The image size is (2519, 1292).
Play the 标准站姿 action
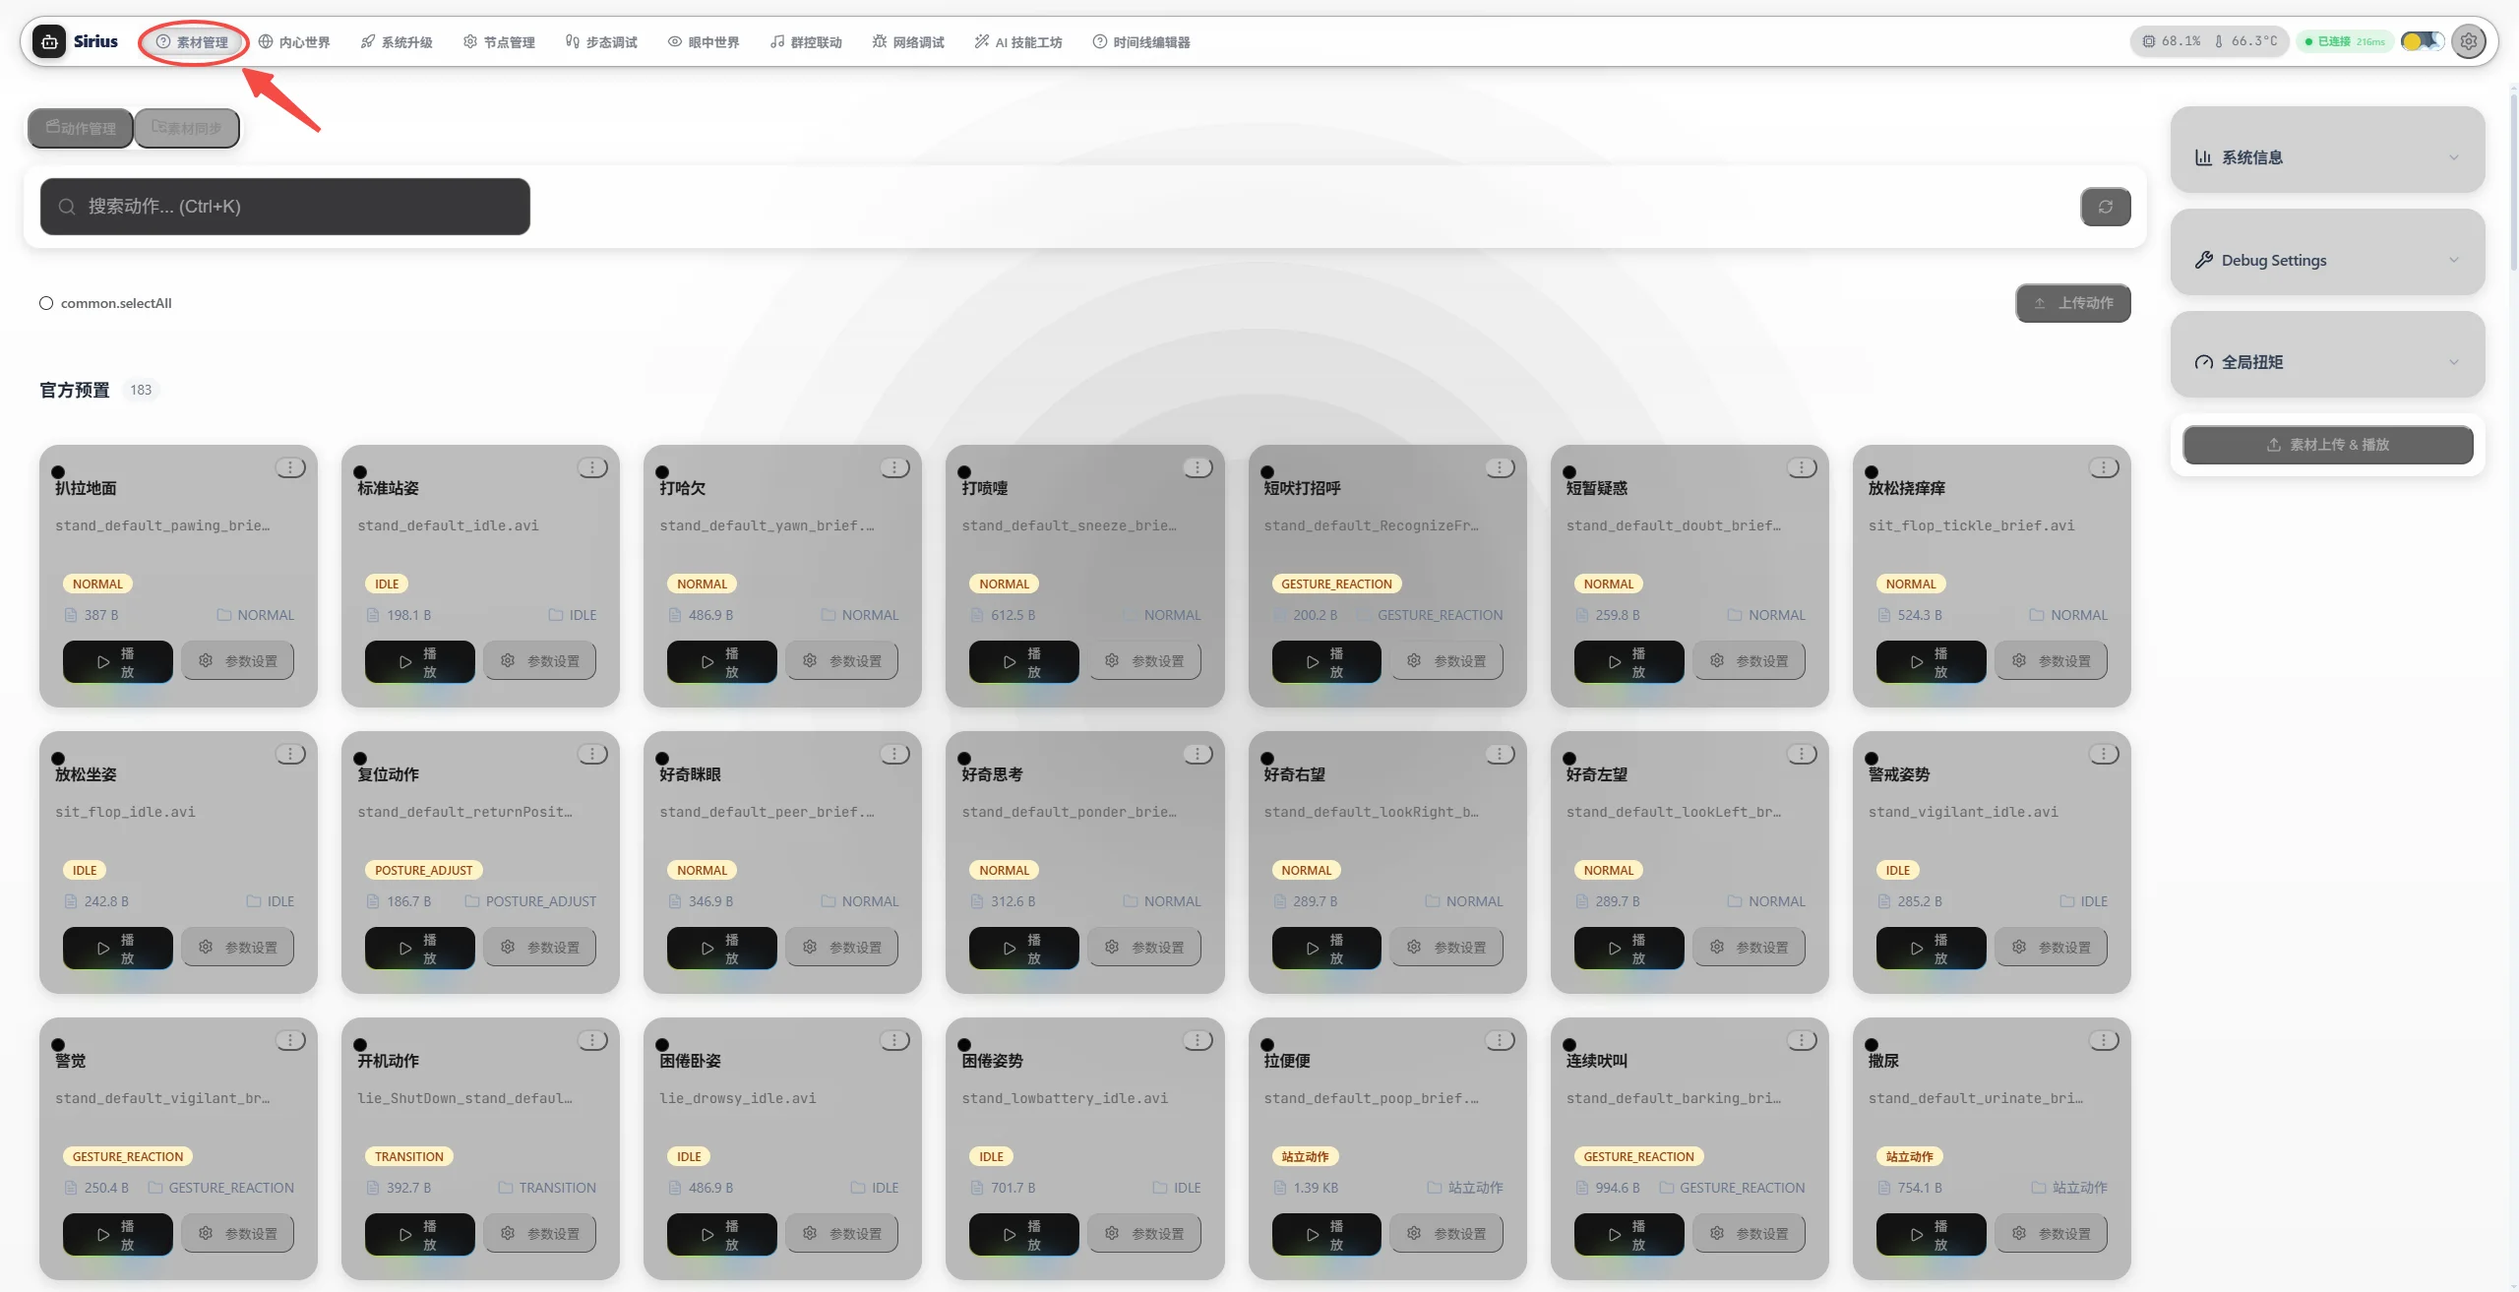click(420, 661)
